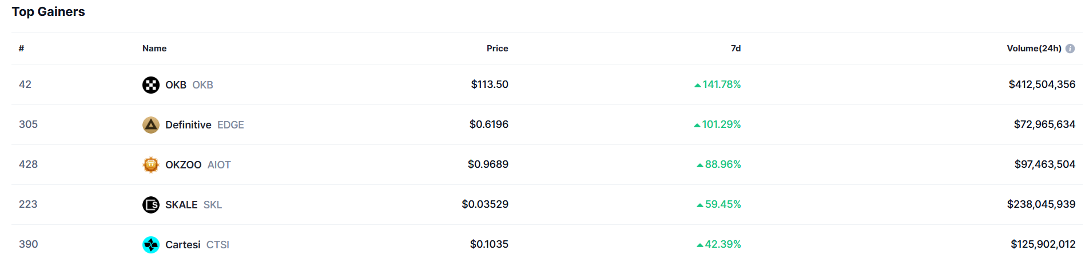Click Cartesi volume $125,902,012
This screenshot has width=1089, height=262.
(x=1043, y=244)
